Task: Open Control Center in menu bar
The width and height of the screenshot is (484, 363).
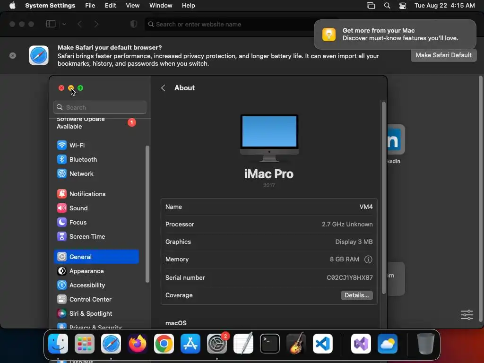Action: coord(403,6)
